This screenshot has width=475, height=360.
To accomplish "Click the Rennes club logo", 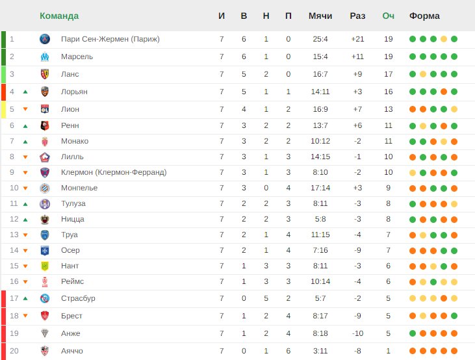I will 45,125.
